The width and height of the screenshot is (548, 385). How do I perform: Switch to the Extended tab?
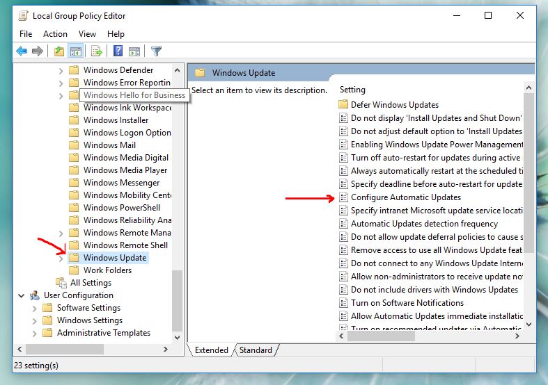(x=212, y=350)
